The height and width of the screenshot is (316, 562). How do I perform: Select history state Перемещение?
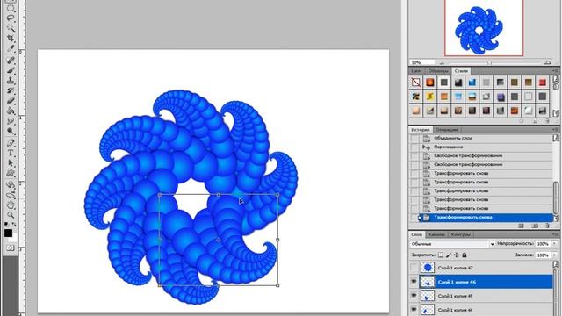pyautogui.click(x=481, y=147)
